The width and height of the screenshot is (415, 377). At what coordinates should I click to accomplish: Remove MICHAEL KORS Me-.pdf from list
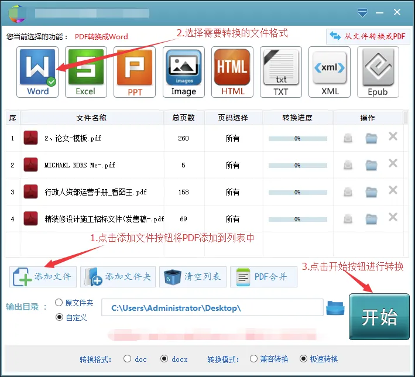(393, 163)
